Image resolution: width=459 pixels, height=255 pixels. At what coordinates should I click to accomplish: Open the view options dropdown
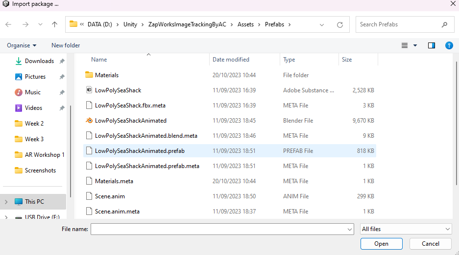point(415,45)
